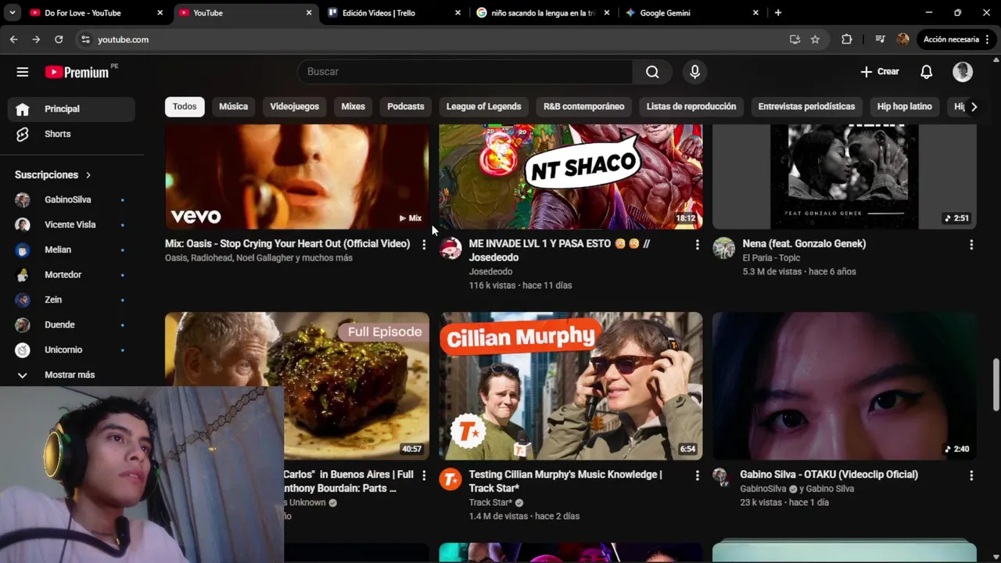Play the Cillian Murphy thumbnail video
This screenshot has height=563, width=1001.
pyautogui.click(x=571, y=386)
